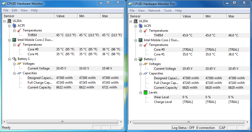Click Max column header in Monitor Pro window

[x=238, y=16]
